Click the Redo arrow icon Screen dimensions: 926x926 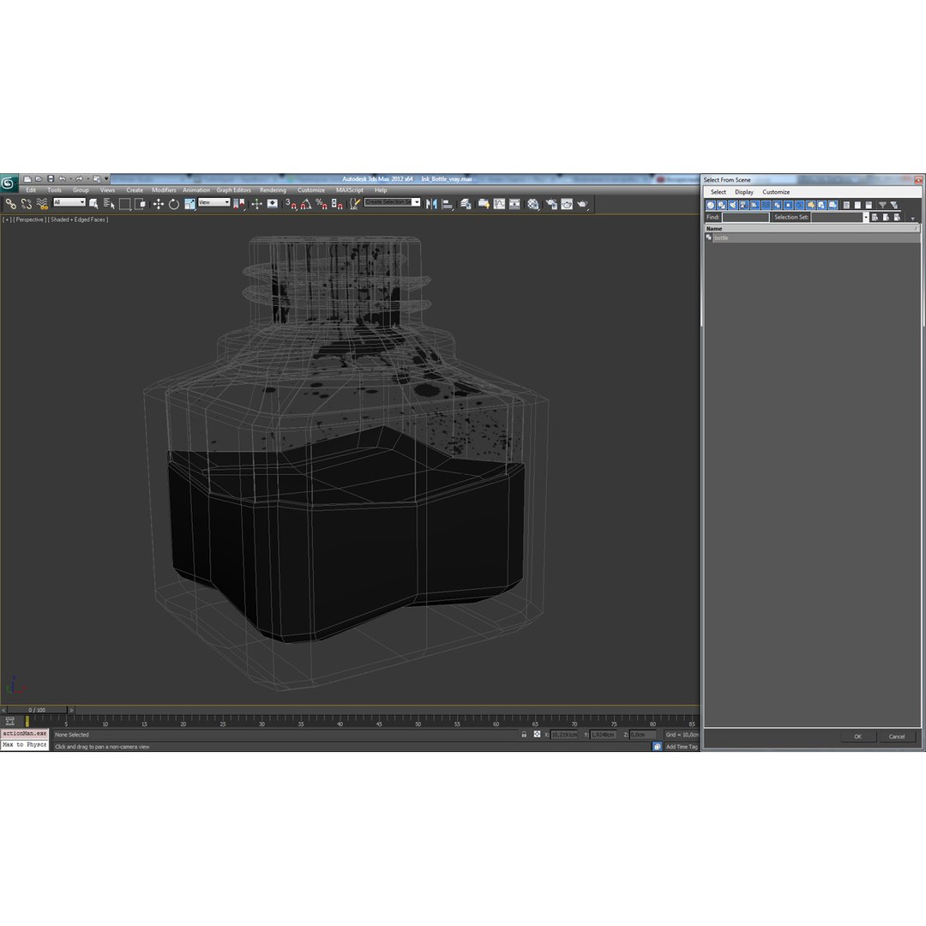79,179
